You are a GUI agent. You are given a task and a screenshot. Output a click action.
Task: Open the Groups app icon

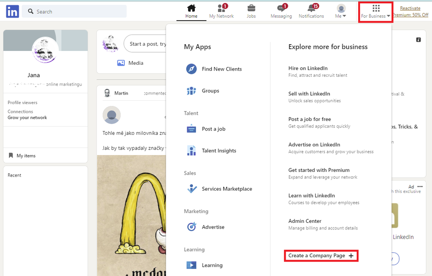(192, 91)
